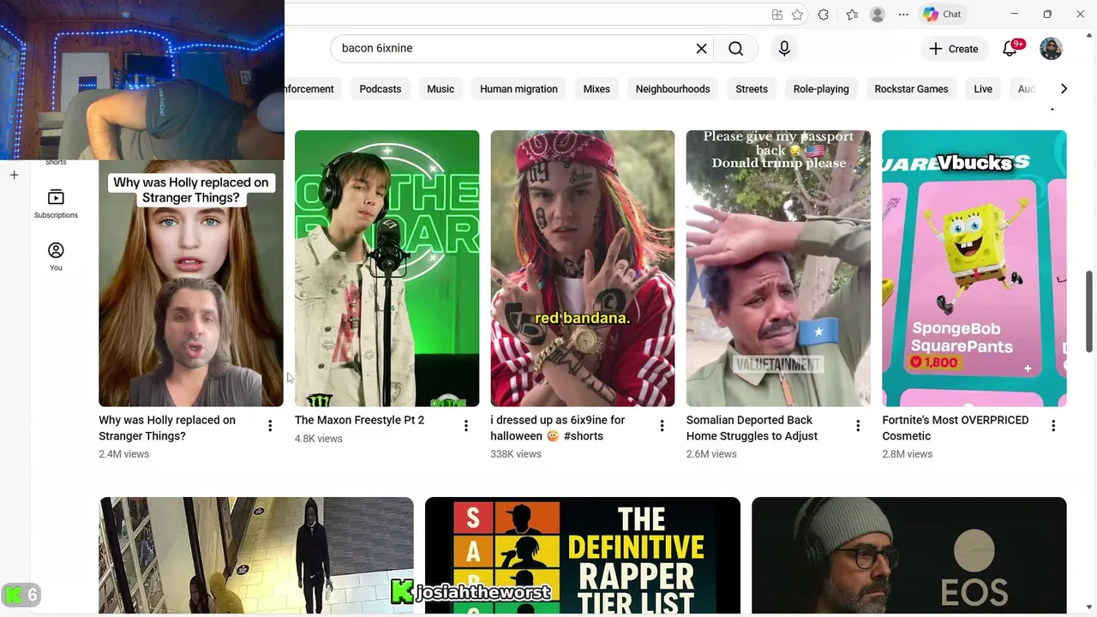Click the 2.4M views text
Screen dimensions: 1097x617
(x=124, y=454)
